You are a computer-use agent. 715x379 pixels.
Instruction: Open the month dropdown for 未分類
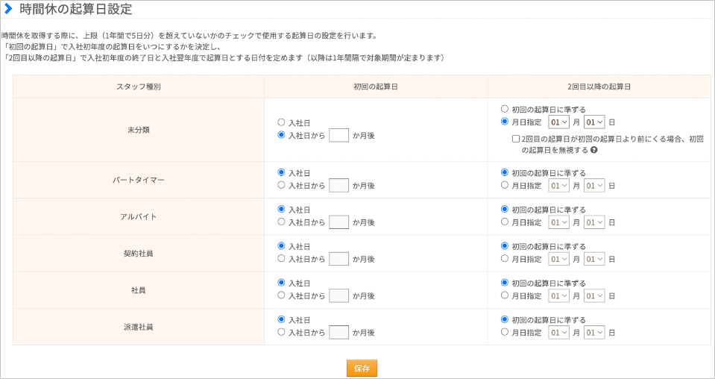tap(558, 122)
